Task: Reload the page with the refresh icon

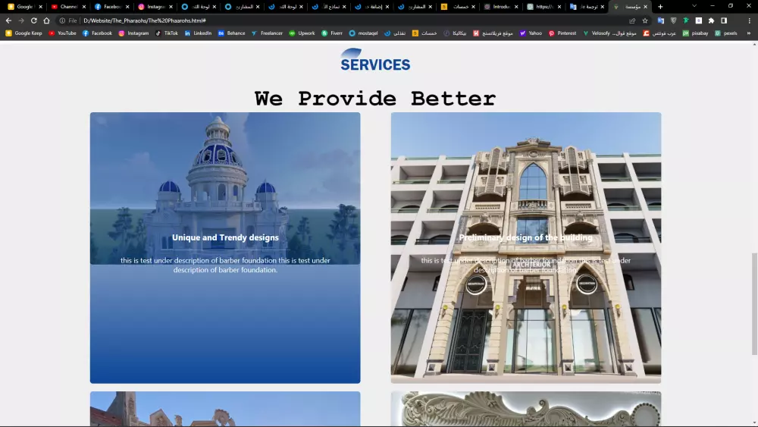Action: pos(34,20)
